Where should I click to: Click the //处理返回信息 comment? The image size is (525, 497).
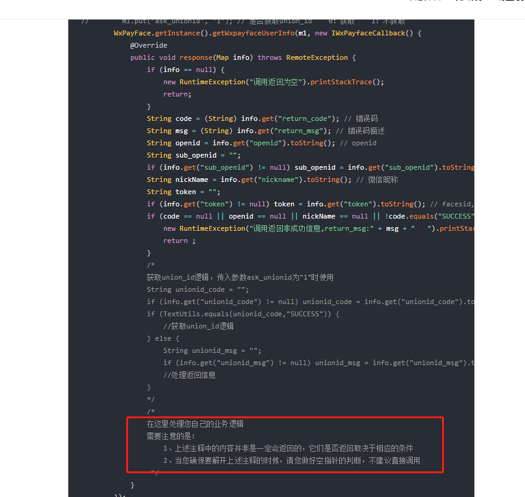190,375
